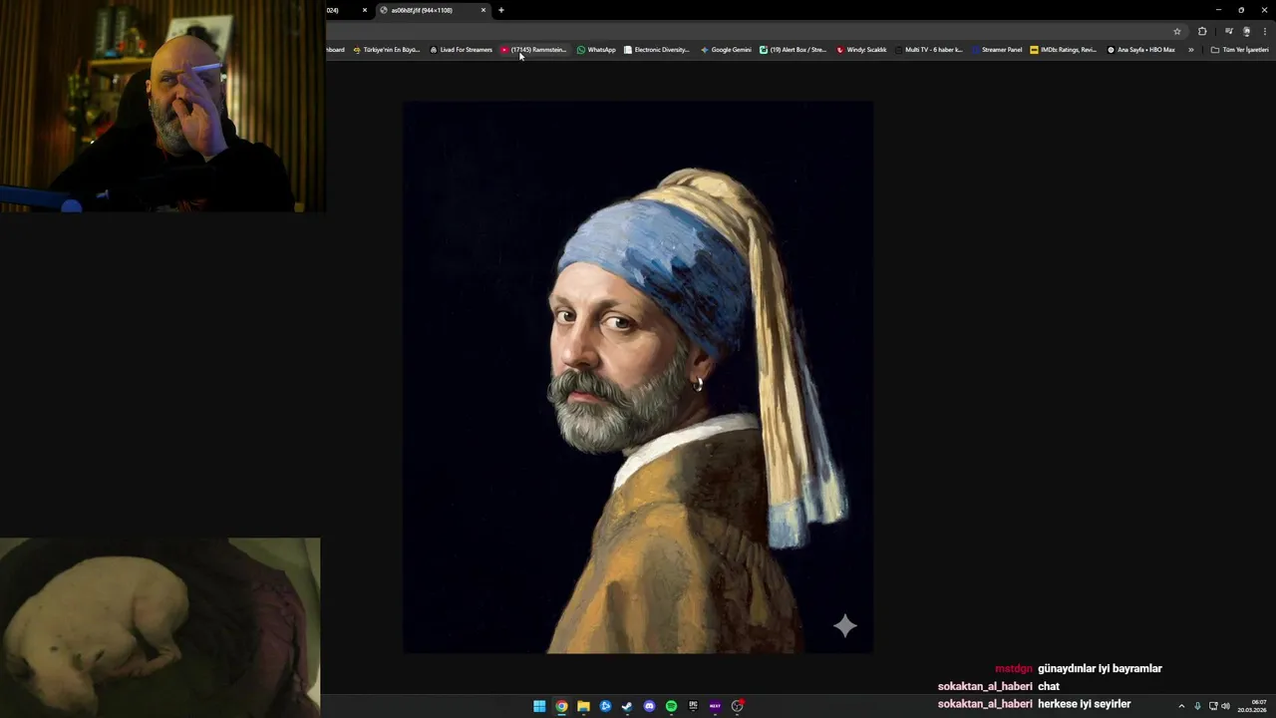Image resolution: width=1276 pixels, height=718 pixels.
Task: Open the Chrome three-dot menu
Action: tap(1264, 31)
